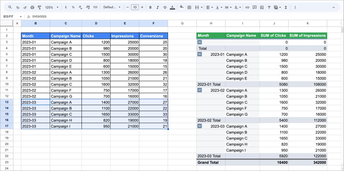344x171 pixels.
Task: Select column G header
Action: click(x=182, y=23)
